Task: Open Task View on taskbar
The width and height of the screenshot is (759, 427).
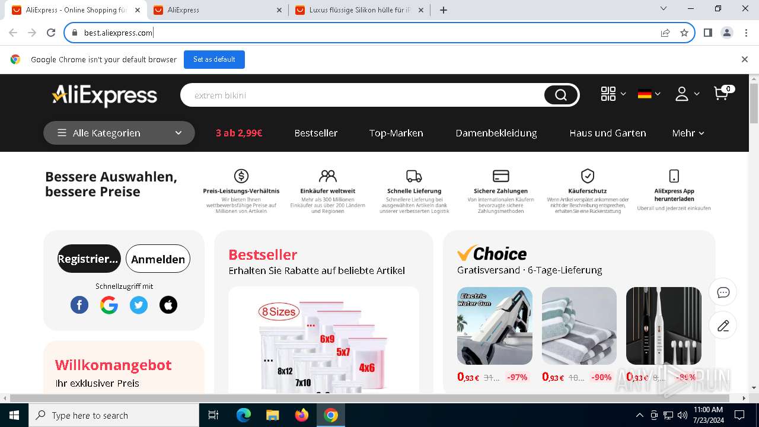Action: [x=213, y=415]
